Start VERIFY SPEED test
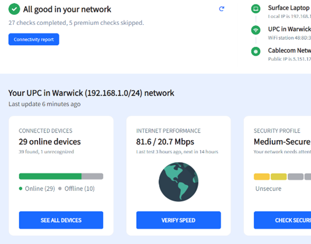The width and height of the screenshot is (311, 244). pyautogui.click(x=179, y=220)
